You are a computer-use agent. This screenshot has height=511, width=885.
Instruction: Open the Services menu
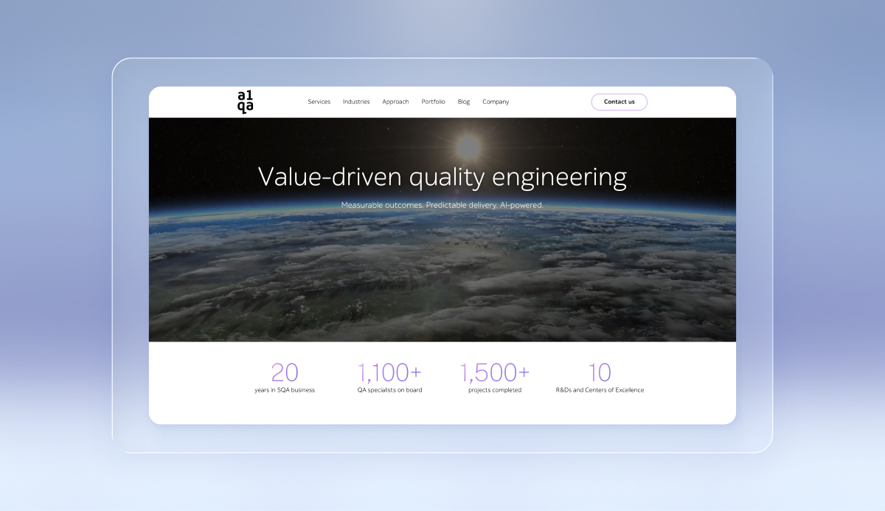coord(319,102)
